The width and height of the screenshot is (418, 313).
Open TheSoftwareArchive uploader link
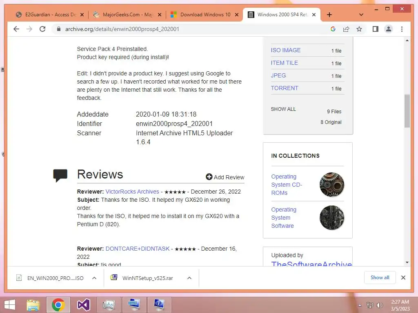click(311, 263)
